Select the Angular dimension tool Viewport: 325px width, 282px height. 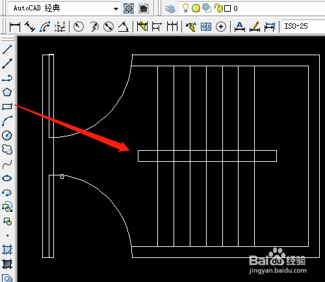point(123,27)
